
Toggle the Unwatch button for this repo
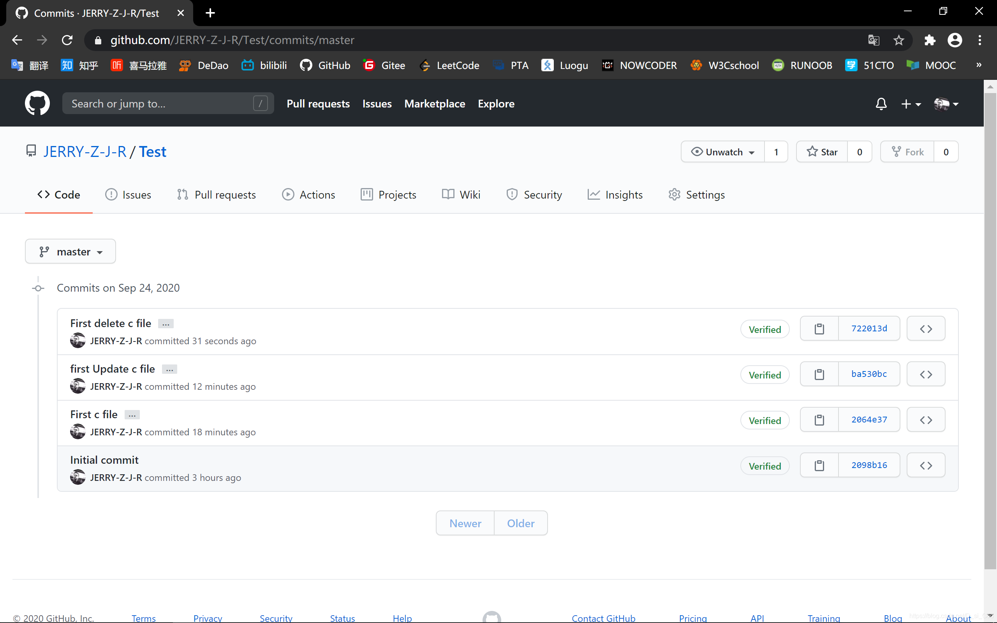723,152
